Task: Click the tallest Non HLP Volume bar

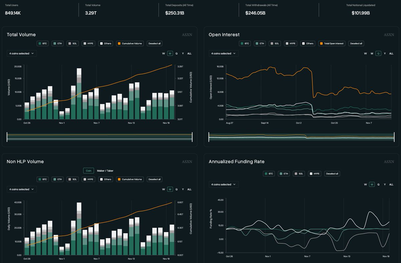Action: 79,229
